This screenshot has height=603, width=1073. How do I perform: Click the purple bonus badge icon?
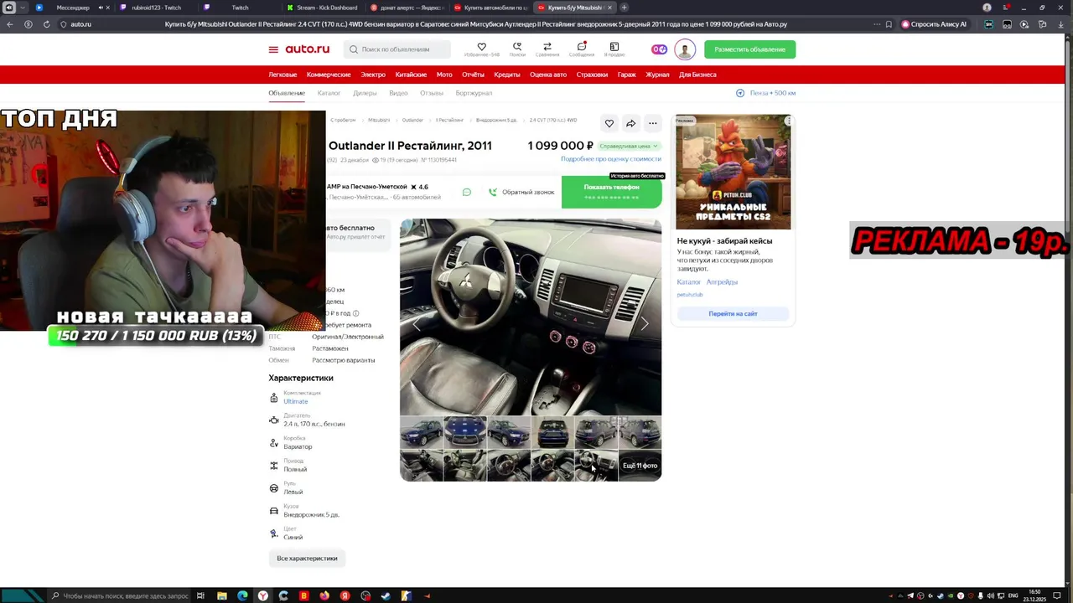tap(660, 49)
